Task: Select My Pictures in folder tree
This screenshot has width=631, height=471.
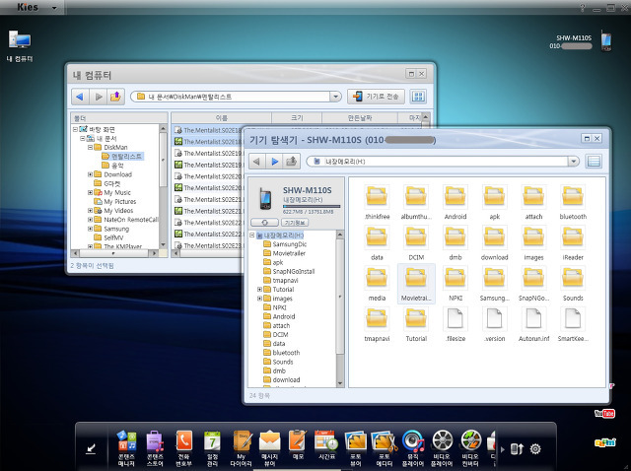Action: [x=115, y=202]
